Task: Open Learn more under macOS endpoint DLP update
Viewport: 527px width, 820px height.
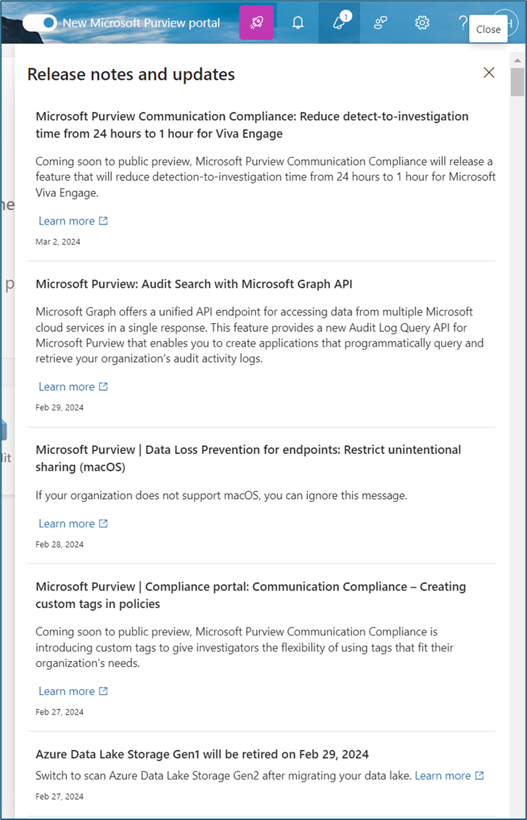Action: (67, 524)
